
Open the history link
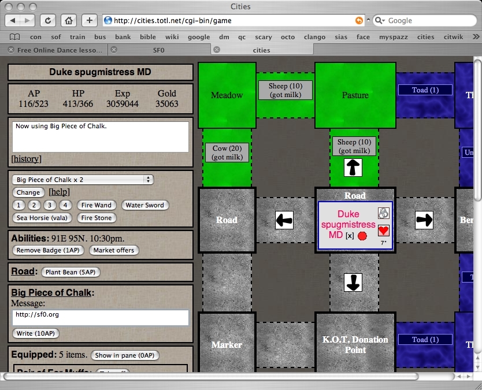[26, 159]
